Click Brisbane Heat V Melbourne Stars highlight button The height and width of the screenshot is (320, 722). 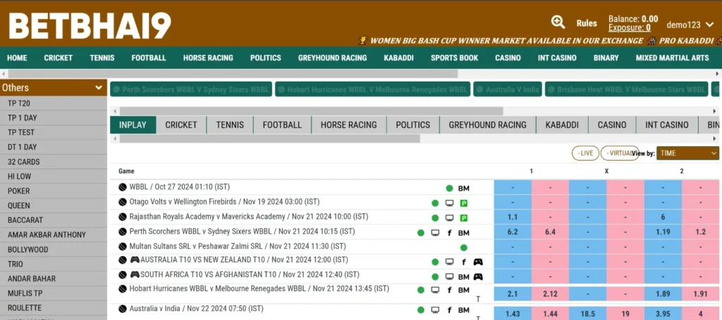point(626,89)
